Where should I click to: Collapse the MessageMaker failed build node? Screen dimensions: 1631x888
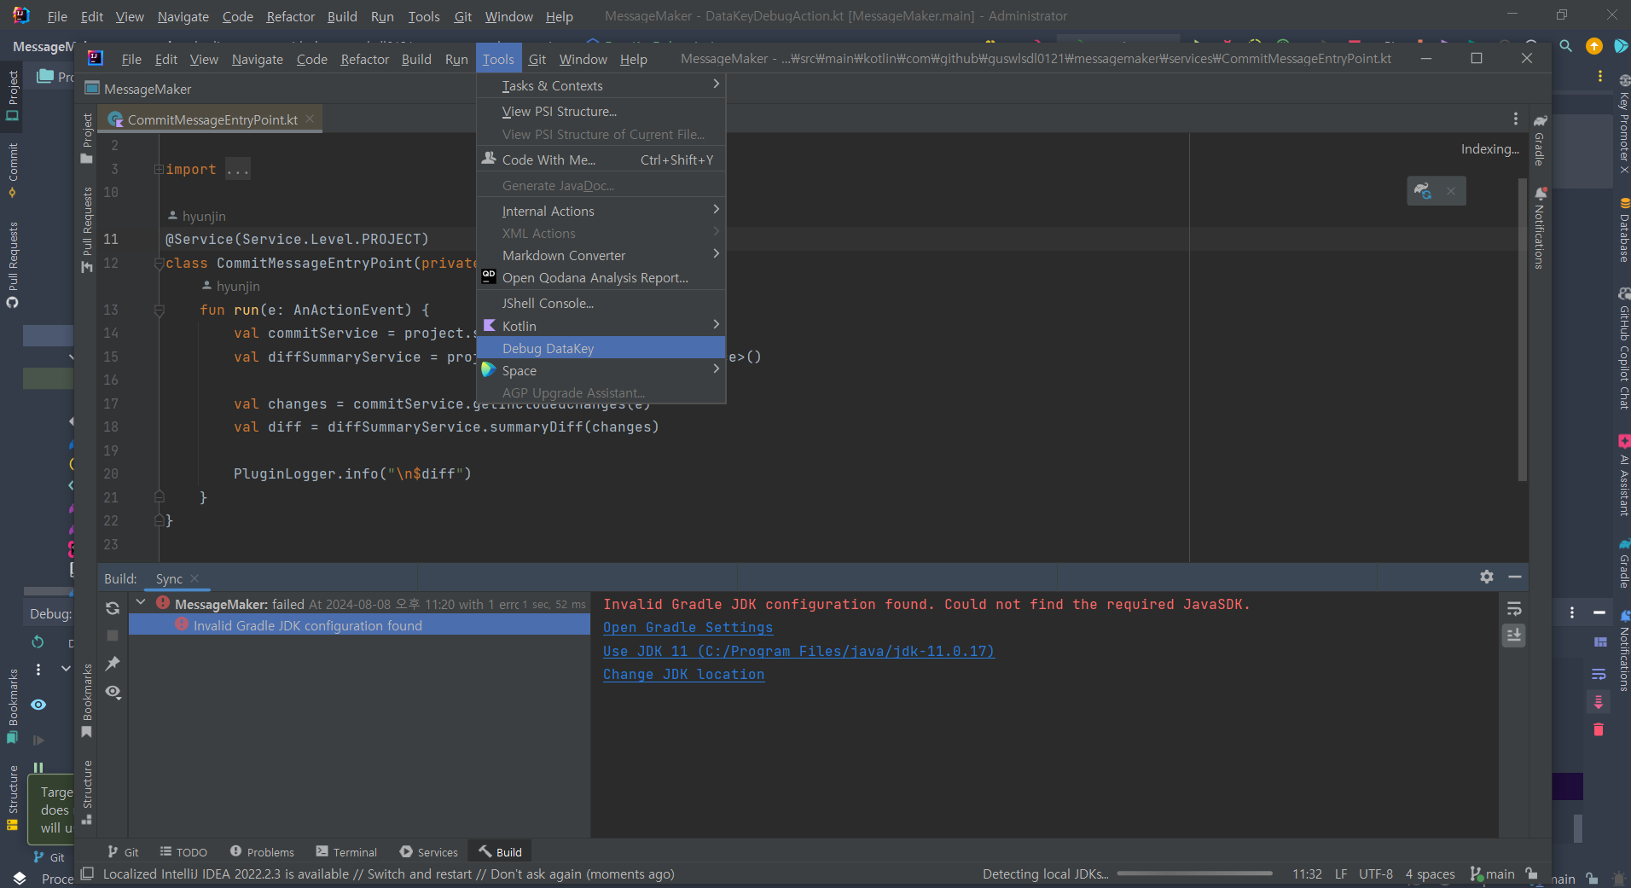point(141,603)
